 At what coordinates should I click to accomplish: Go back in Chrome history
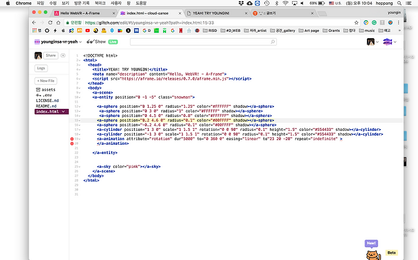click(34, 23)
